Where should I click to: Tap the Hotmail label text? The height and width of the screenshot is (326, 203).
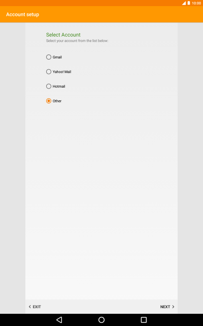(59, 86)
